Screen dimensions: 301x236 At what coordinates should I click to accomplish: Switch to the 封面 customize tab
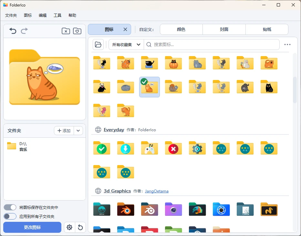click(224, 30)
